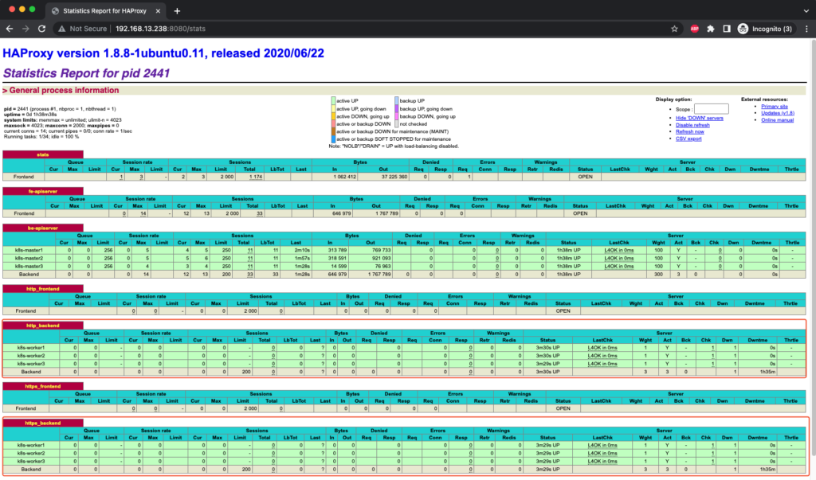Select the k8s-master3 server row name

(29, 266)
